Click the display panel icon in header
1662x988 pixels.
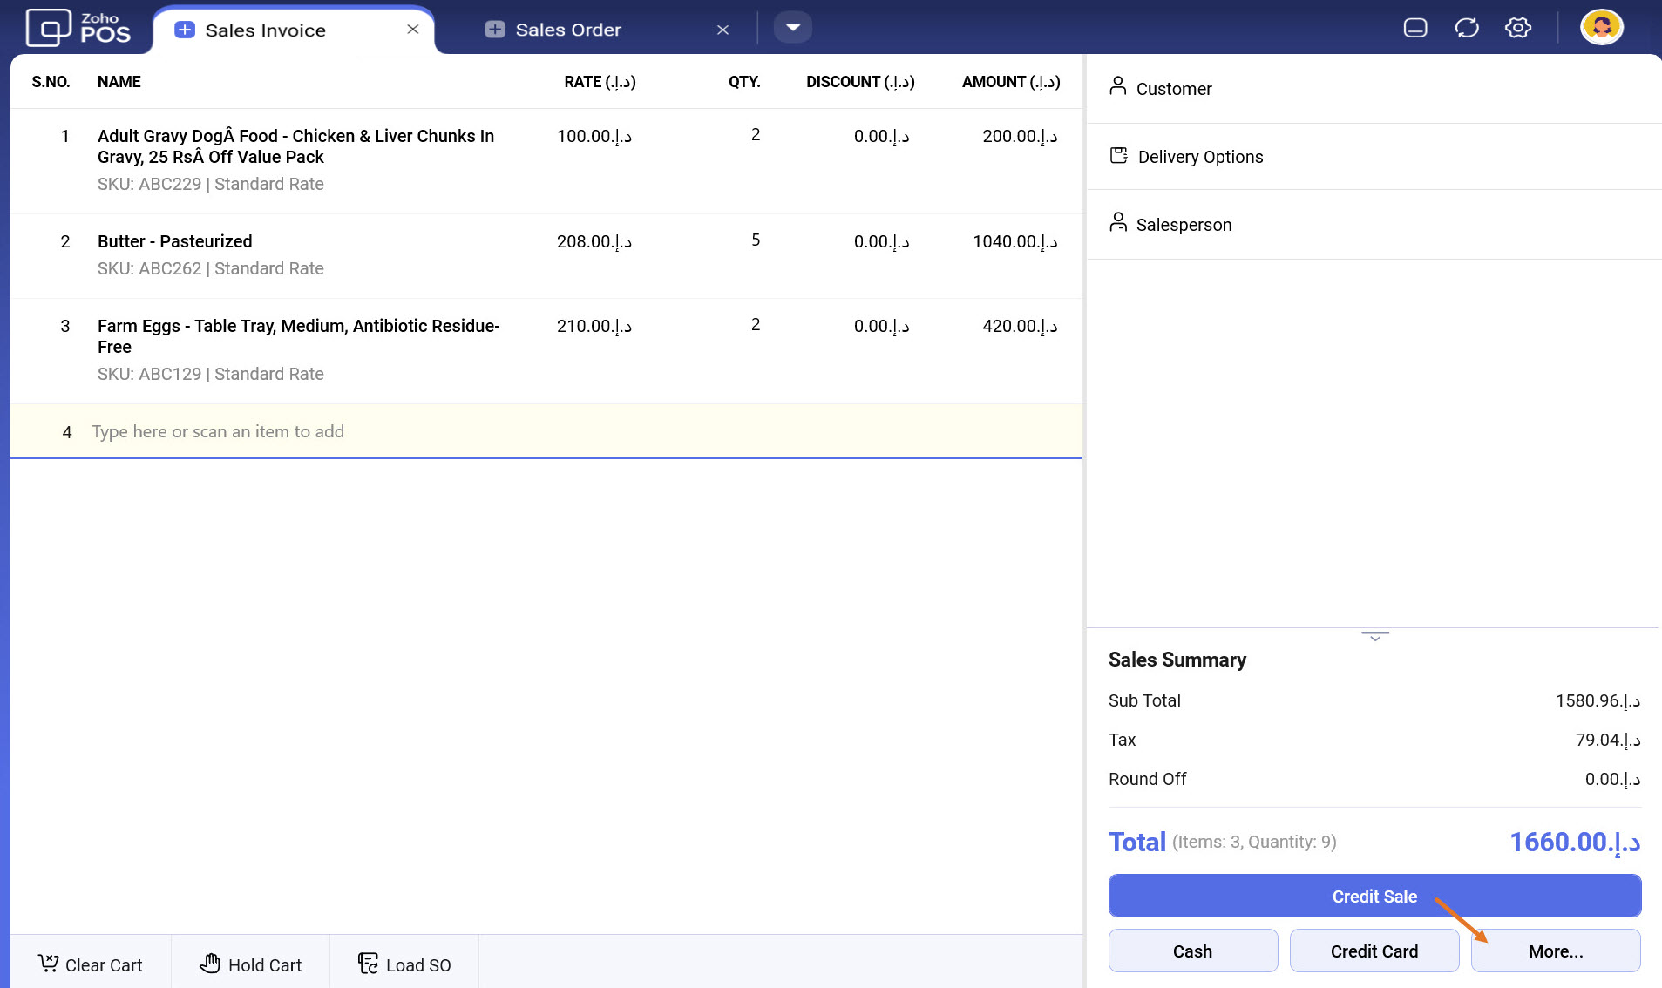point(1415,28)
